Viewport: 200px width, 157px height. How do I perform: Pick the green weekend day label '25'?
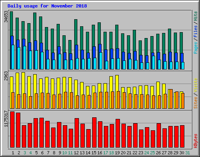pos(152,153)
